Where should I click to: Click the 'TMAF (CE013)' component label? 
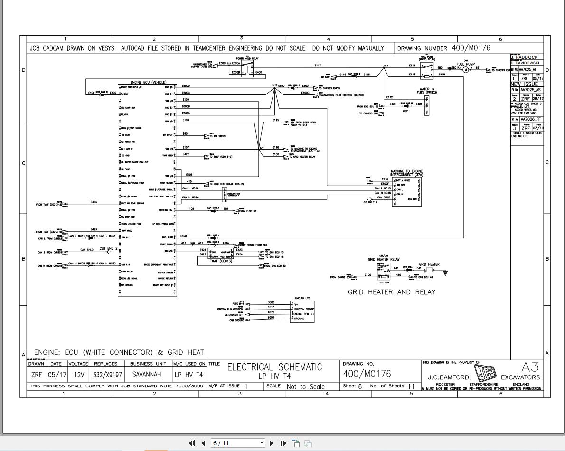[x=221, y=261]
